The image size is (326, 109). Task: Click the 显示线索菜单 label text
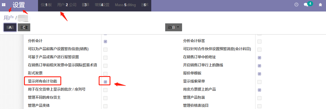[194, 81]
